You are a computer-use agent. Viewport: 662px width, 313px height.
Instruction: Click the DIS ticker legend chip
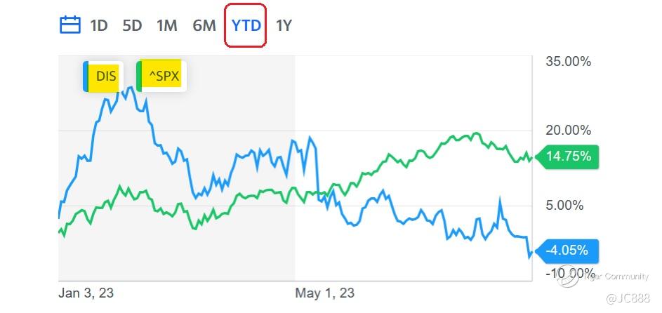tap(103, 76)
